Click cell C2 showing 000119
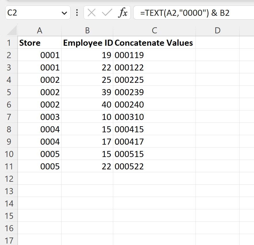Image resolution: width=254 pixels, height=245 pixels. point(155,55)
